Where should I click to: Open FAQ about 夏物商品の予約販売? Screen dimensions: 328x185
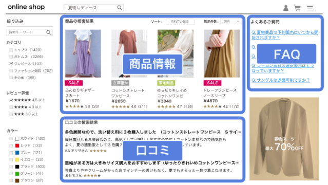tap(285, 35)
